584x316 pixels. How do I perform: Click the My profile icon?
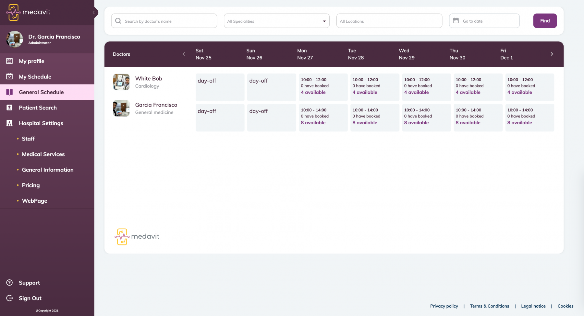[x=10, y=61]
